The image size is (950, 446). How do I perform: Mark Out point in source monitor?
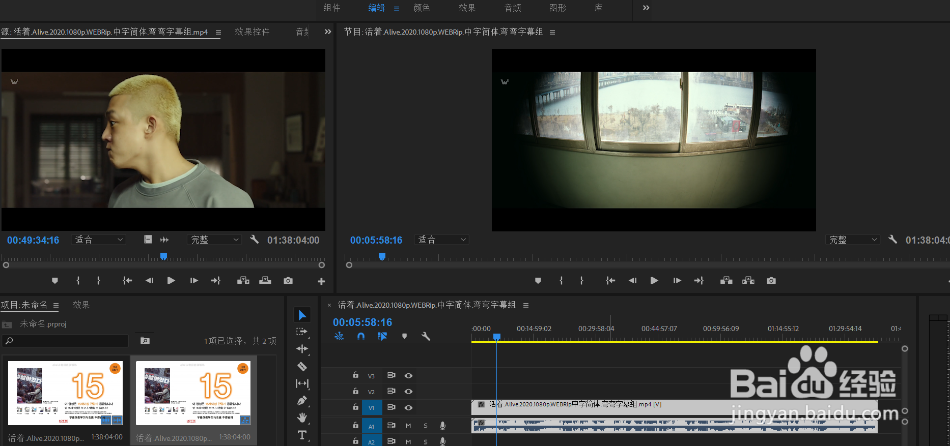click(x=98, y=281)
